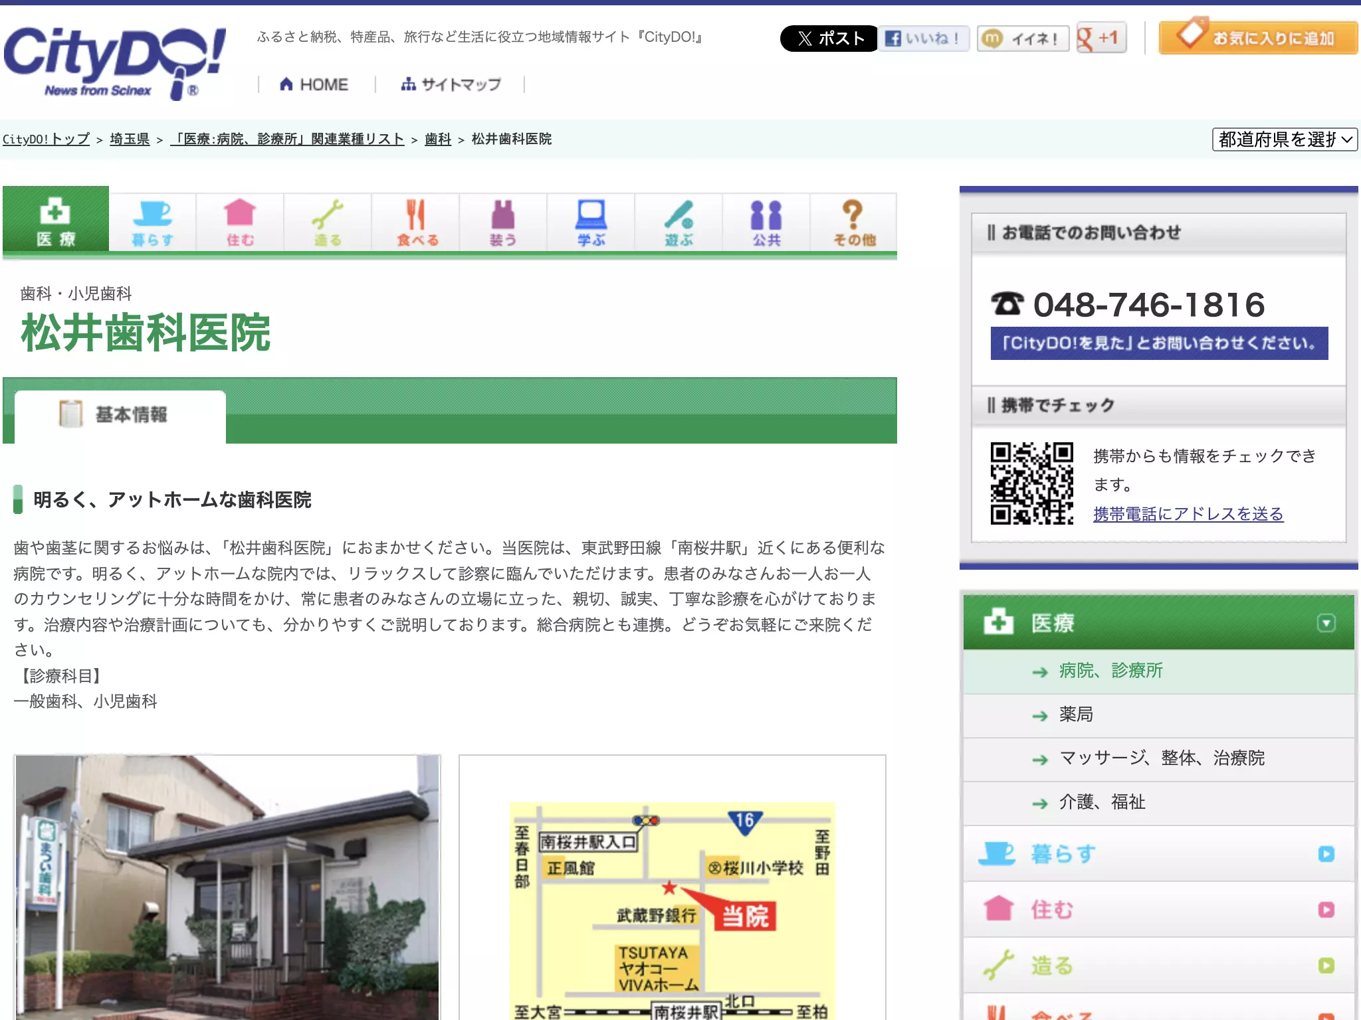Follow CityDO!トップ breadcrumb link
Viewport: 1361px width, 1020px height.
point(46,139)
